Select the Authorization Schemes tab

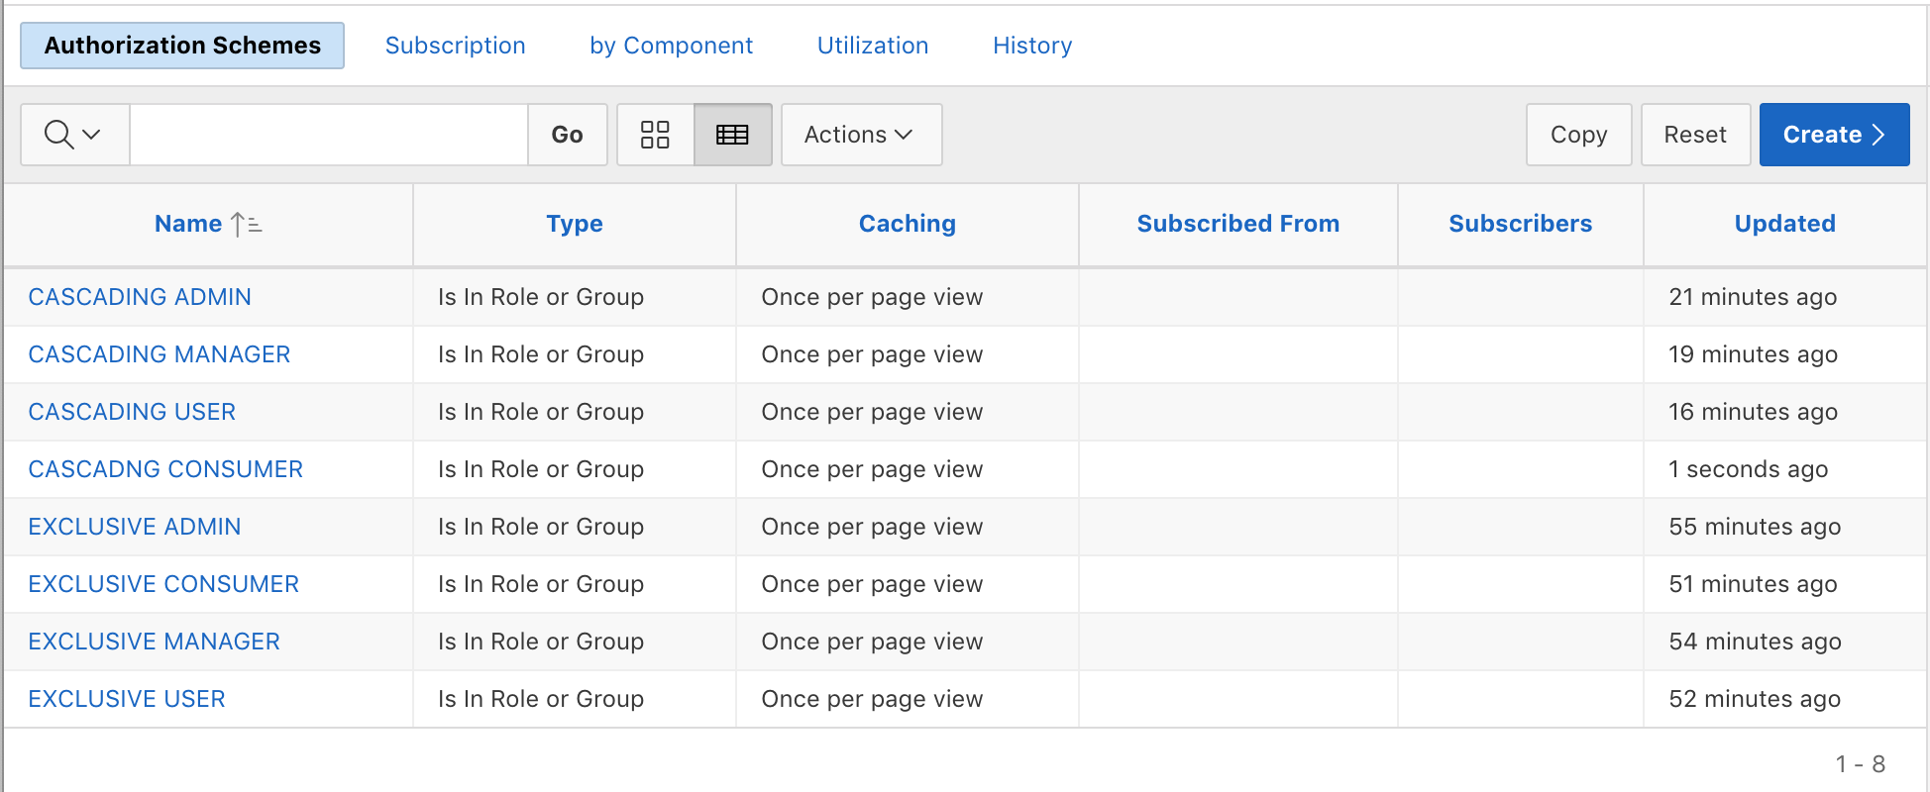[182, 46]
